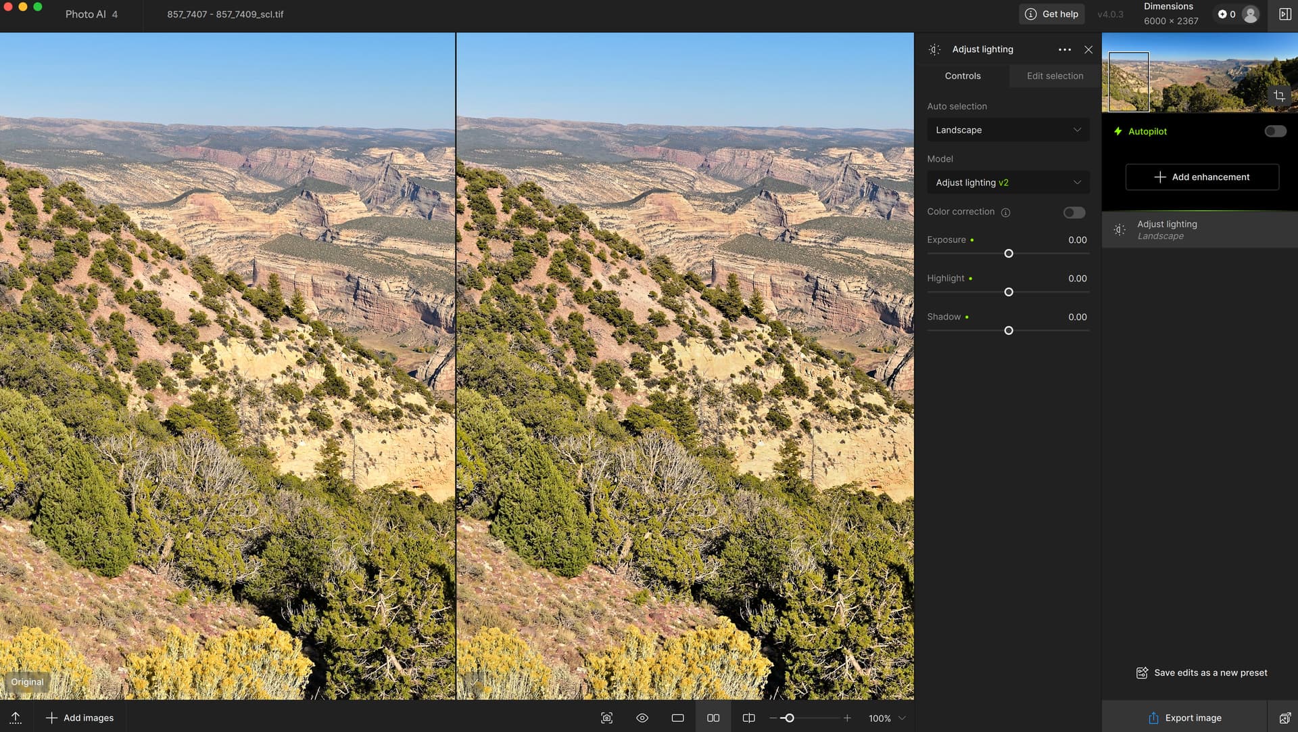Click the Exposure slider handle
This screenshot has width=1298, height=732.
(x=1008, y=254)
